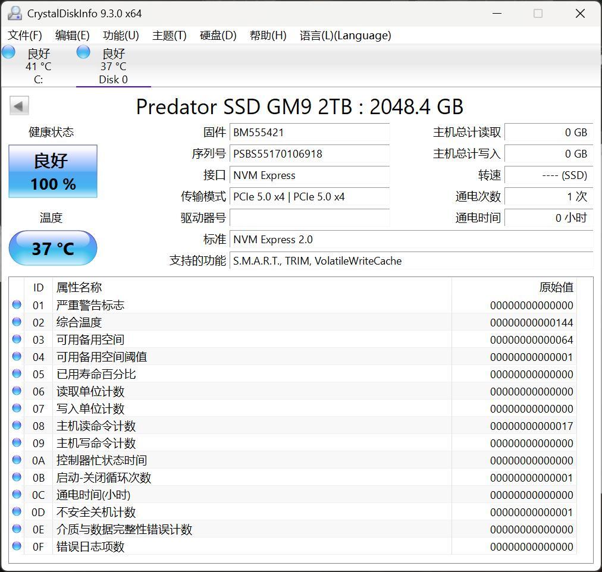The width and height of the screenshot is (602, 572).
Task: Click the 良好 100 % health status button
Action: (x=53, y=171)
